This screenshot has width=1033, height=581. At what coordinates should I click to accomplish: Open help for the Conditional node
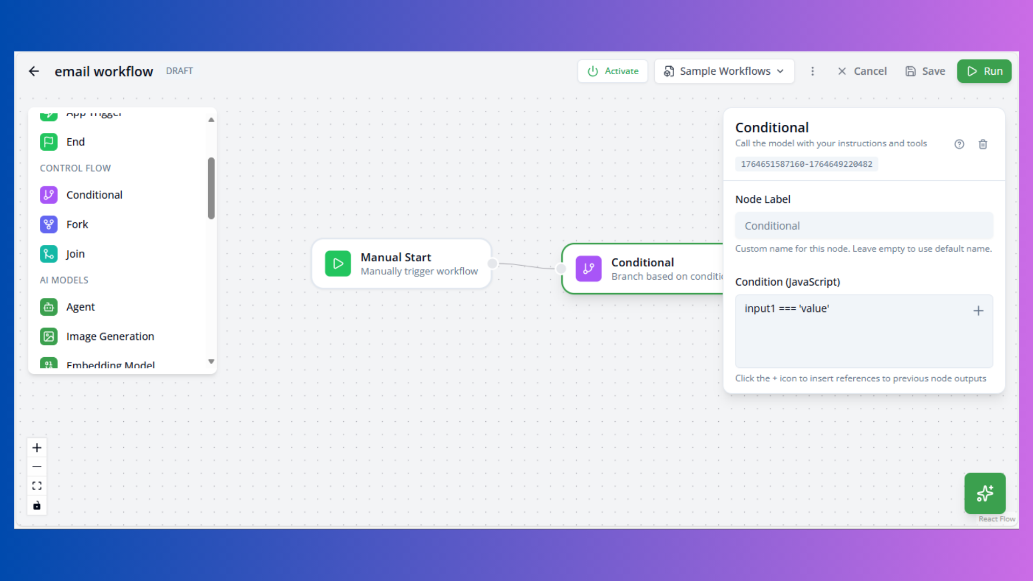[x=959, y=144]
